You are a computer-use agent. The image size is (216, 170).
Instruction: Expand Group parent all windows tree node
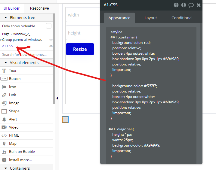click(x=1, y=40)
